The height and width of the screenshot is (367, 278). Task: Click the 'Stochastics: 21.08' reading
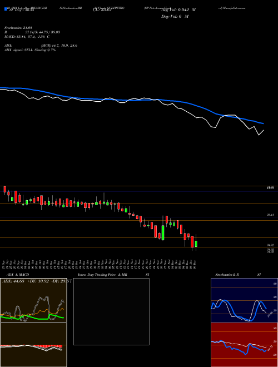click(18, 28)
